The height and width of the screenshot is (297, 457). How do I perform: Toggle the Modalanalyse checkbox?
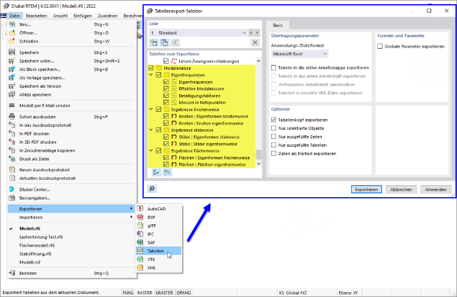point(151,68)
